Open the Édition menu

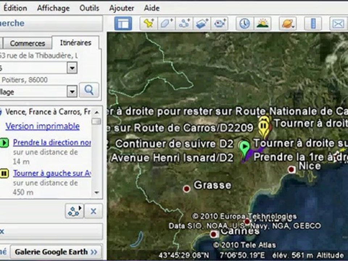(x=15, y=8)
